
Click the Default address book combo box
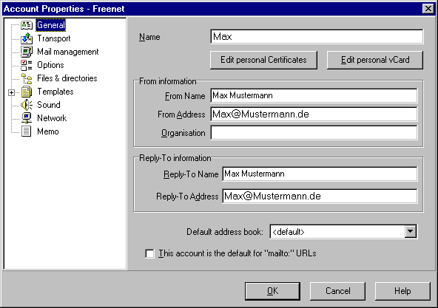tap(343, 232)
